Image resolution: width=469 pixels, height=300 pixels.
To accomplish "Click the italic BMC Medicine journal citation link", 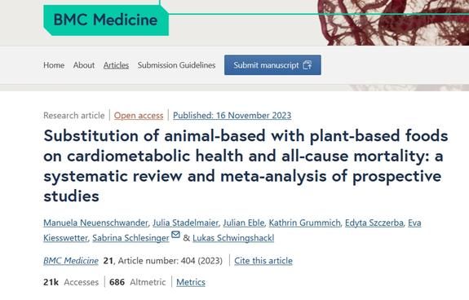I will 71,261.
